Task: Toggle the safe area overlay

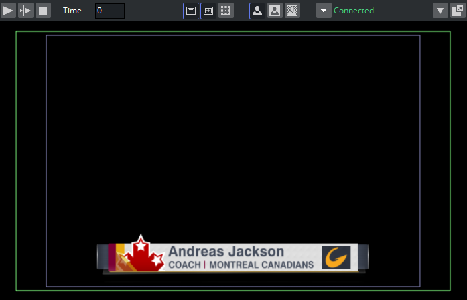Action: (x=208, y=11)
